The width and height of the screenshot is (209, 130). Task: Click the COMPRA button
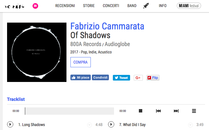[81, 62]
